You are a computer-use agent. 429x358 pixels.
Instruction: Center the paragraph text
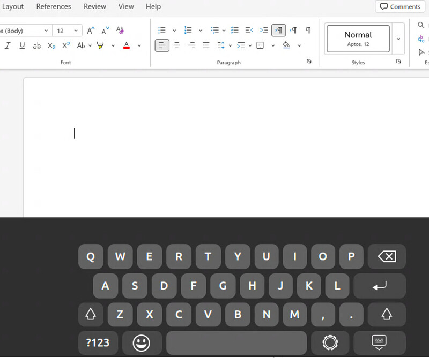coord(177,45)
